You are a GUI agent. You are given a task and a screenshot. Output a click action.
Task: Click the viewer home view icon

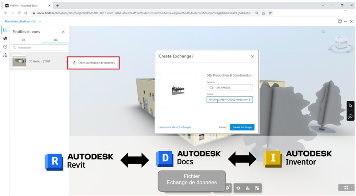(323, 32)
